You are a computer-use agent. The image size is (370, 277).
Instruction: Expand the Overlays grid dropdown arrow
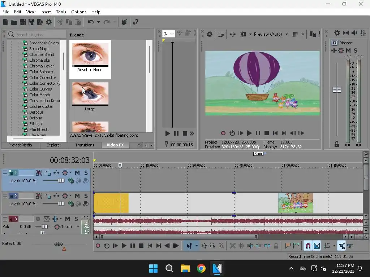click(x=303, y=34)
